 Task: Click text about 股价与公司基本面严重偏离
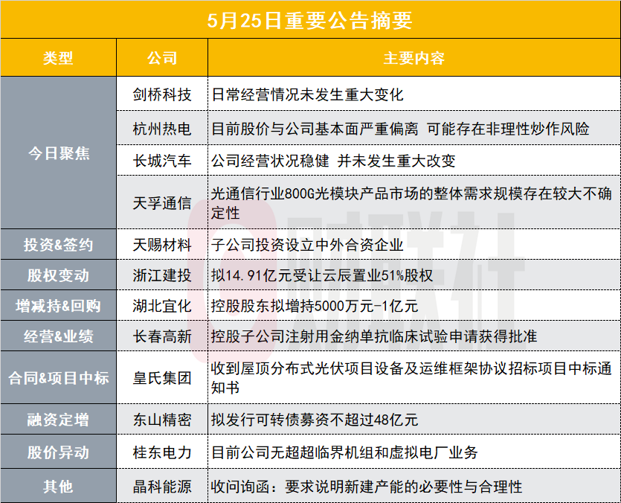(400, 129)
